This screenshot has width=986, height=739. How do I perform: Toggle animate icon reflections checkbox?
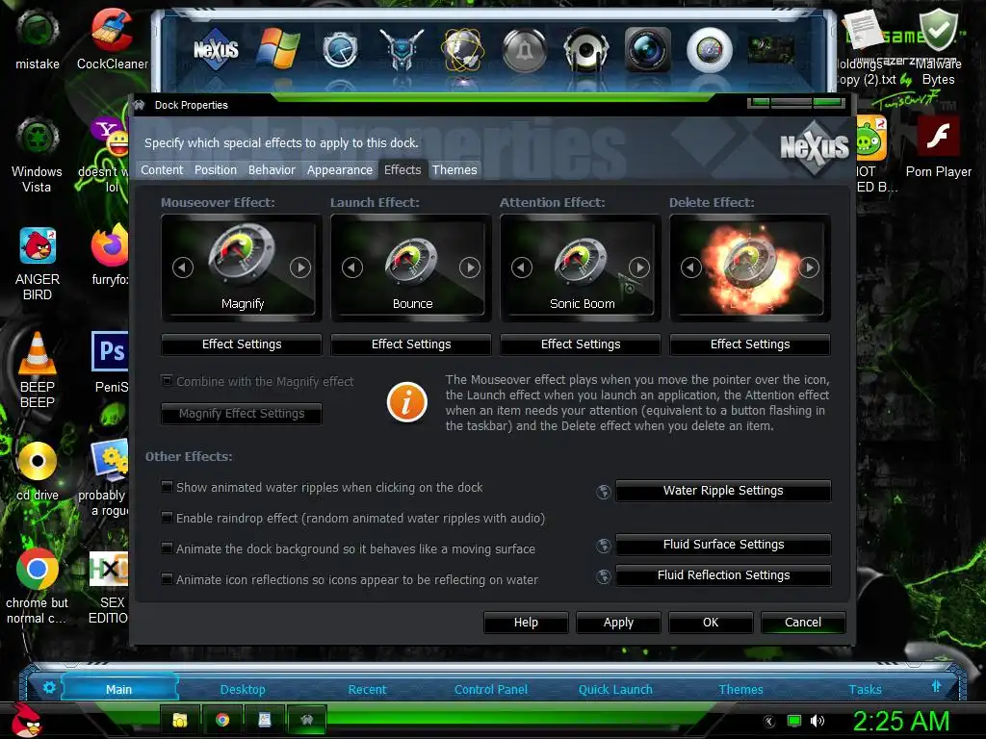[167, 578]
